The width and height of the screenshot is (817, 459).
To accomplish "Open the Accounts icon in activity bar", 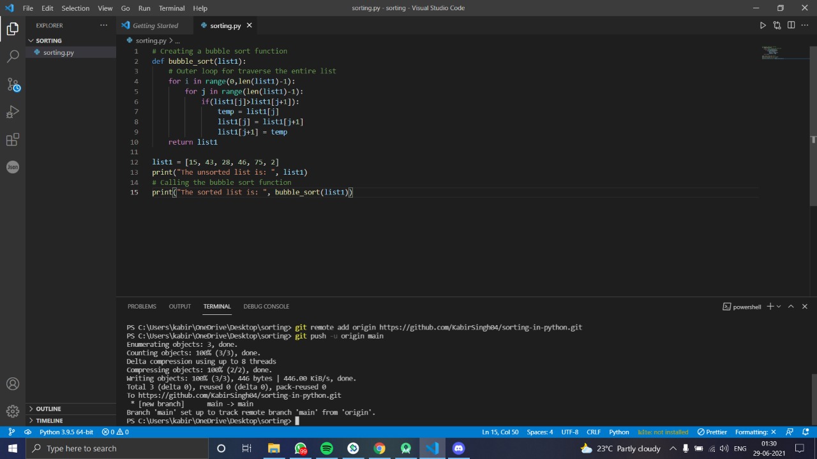I will pos(13,384).
